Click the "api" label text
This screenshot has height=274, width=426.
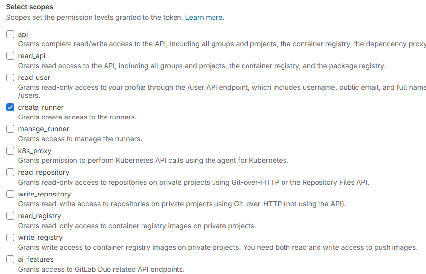click(23, 35)
